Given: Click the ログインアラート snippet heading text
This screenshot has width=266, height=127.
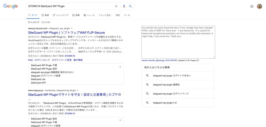Looking at the screenshot, I should click(37, 52).
